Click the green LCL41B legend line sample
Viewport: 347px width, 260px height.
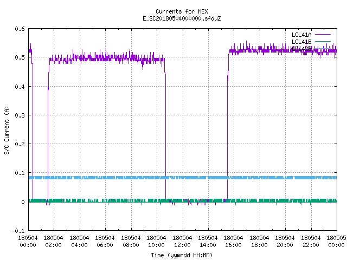pyautogui.click(x=323, y=41)
